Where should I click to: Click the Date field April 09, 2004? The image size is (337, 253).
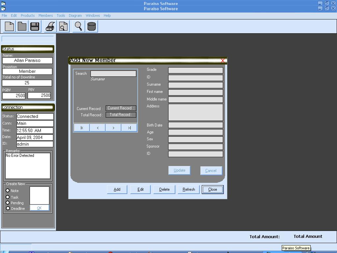point(35,137)
